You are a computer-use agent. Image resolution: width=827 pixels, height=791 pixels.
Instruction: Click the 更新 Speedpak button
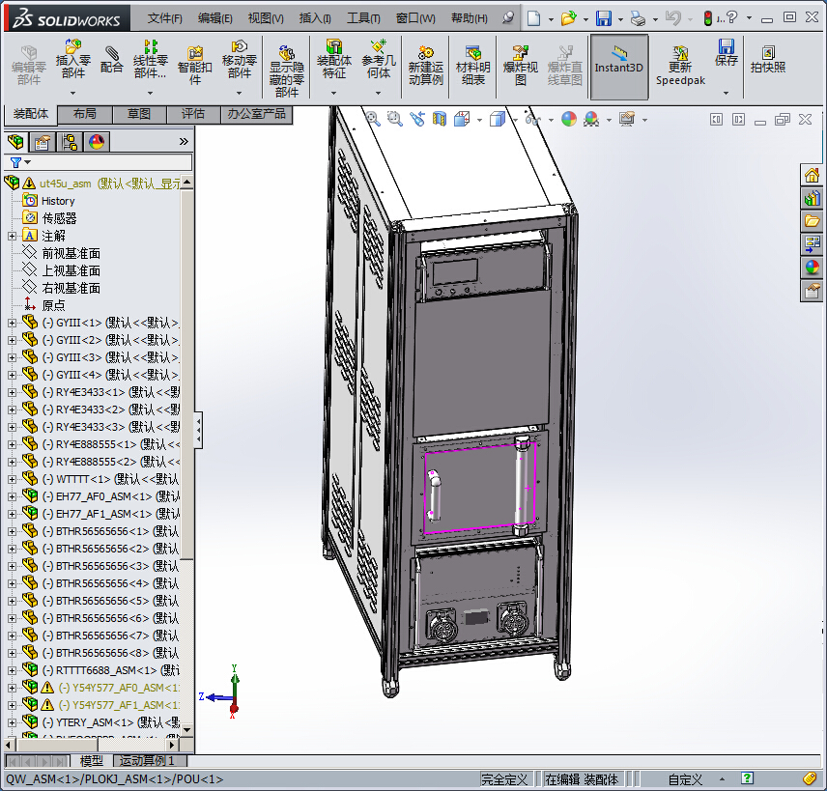click(x=680, y=67)
